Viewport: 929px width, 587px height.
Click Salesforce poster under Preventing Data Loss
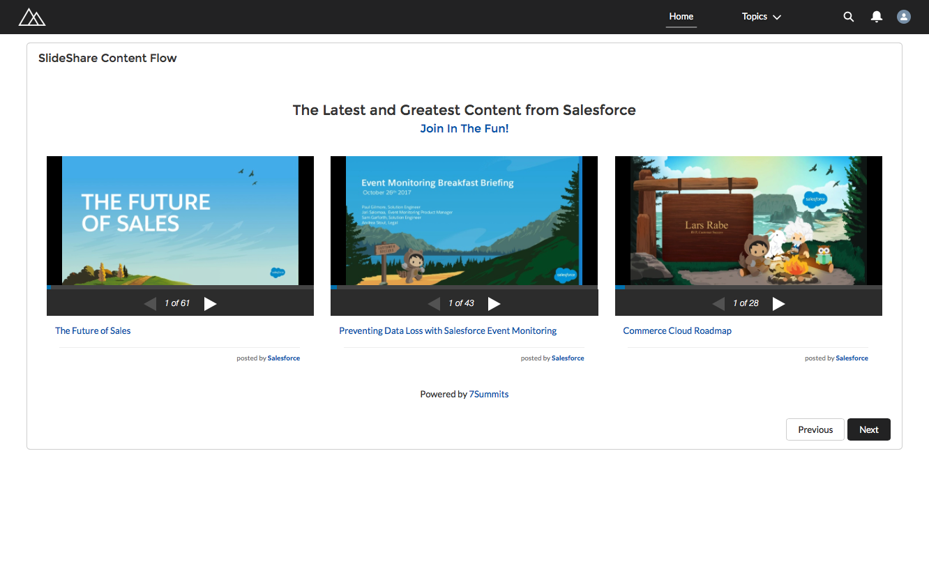568,358
